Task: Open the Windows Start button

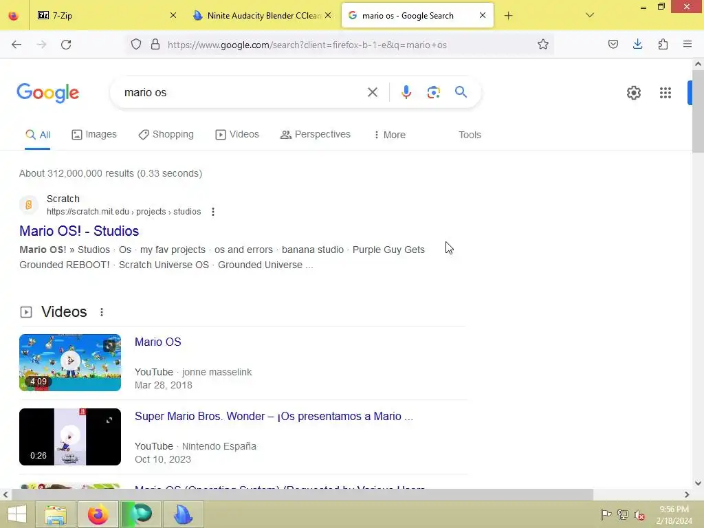Action: (17, 514)
